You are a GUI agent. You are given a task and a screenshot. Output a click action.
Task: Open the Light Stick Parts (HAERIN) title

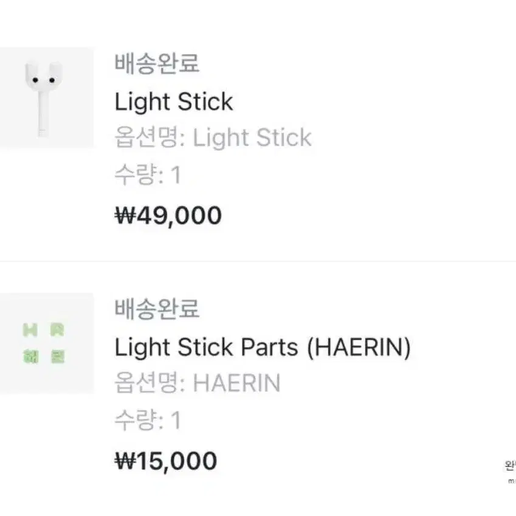(263, 347)
